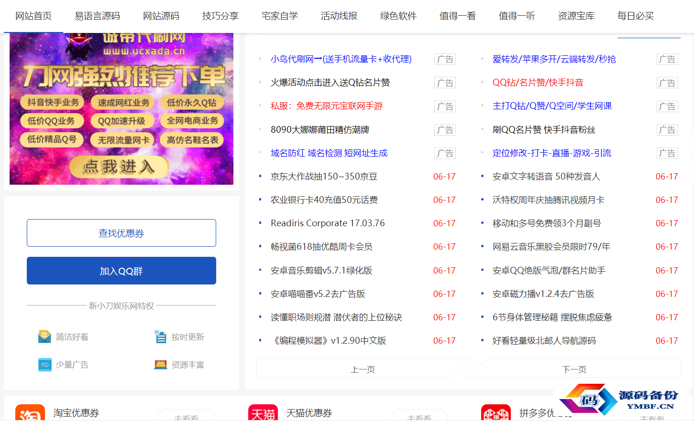Click the 资源丰富 laptop icon
The height and width of the screenshot is (421, 694).
pyautogui.click(x=160, y=365)
